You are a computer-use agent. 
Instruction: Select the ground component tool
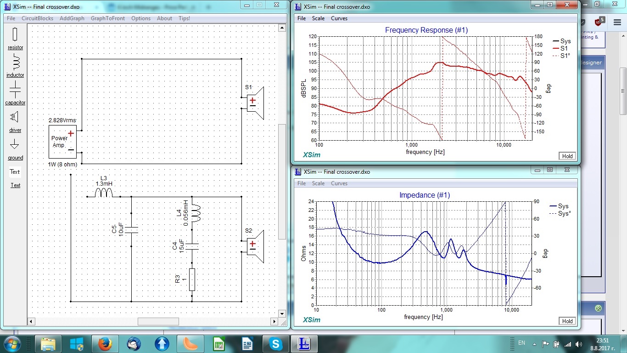[x=15, y=149]
